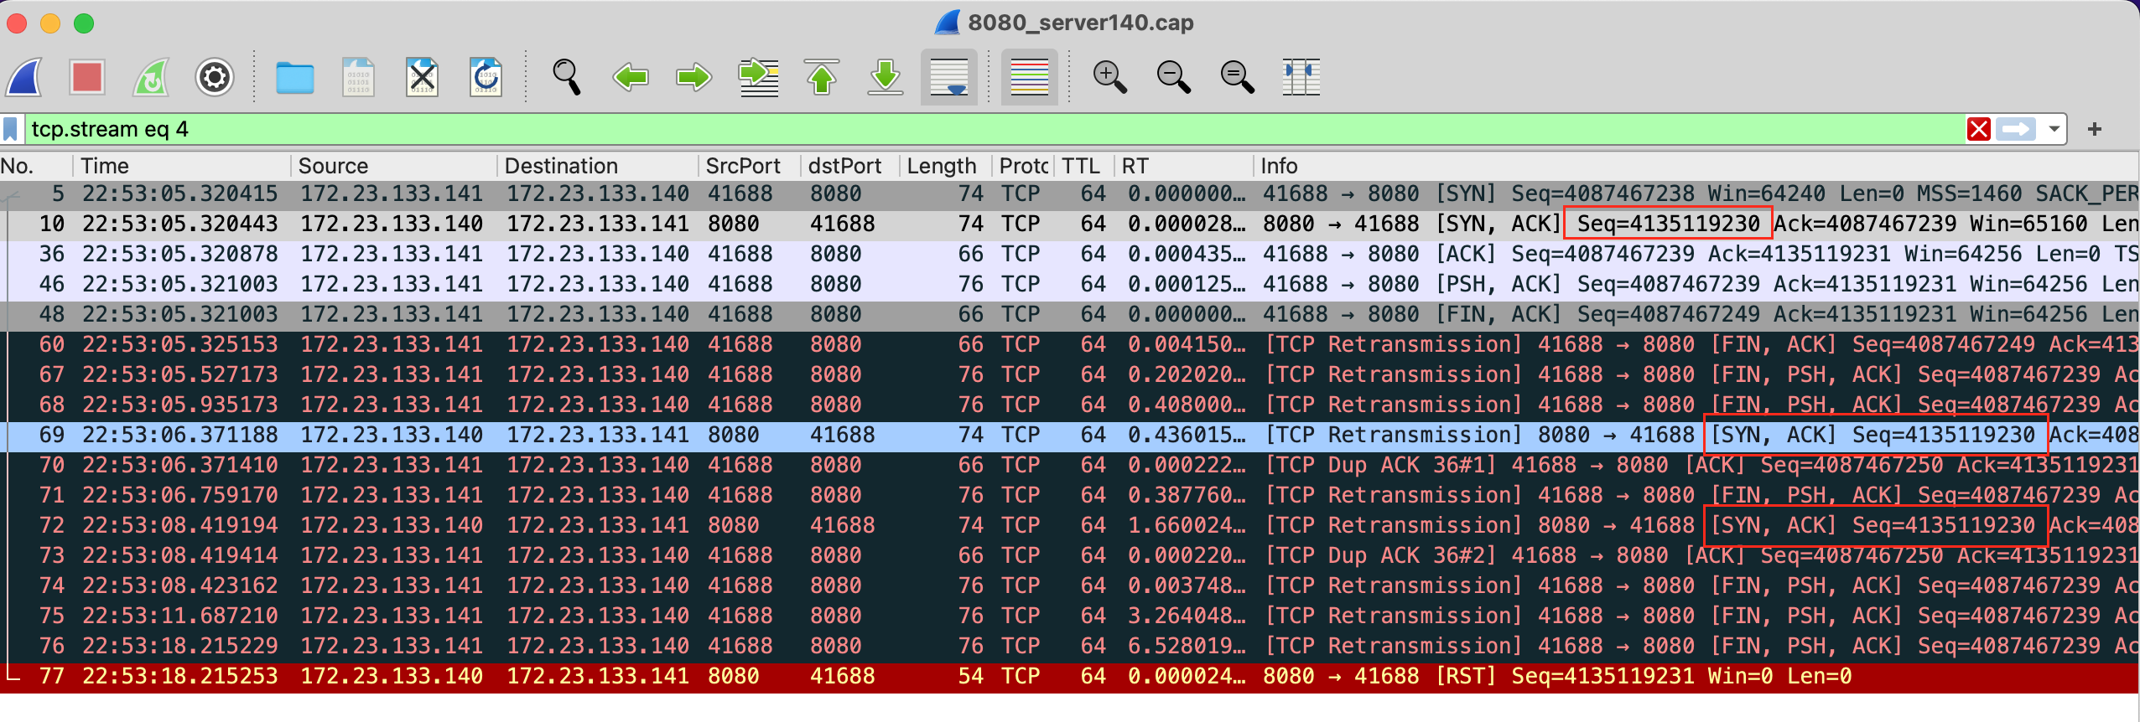Zoom in on packet list text
The height and width of the screenshot is (722, 2140).
pyautogui.click(x=1110, y=78)
